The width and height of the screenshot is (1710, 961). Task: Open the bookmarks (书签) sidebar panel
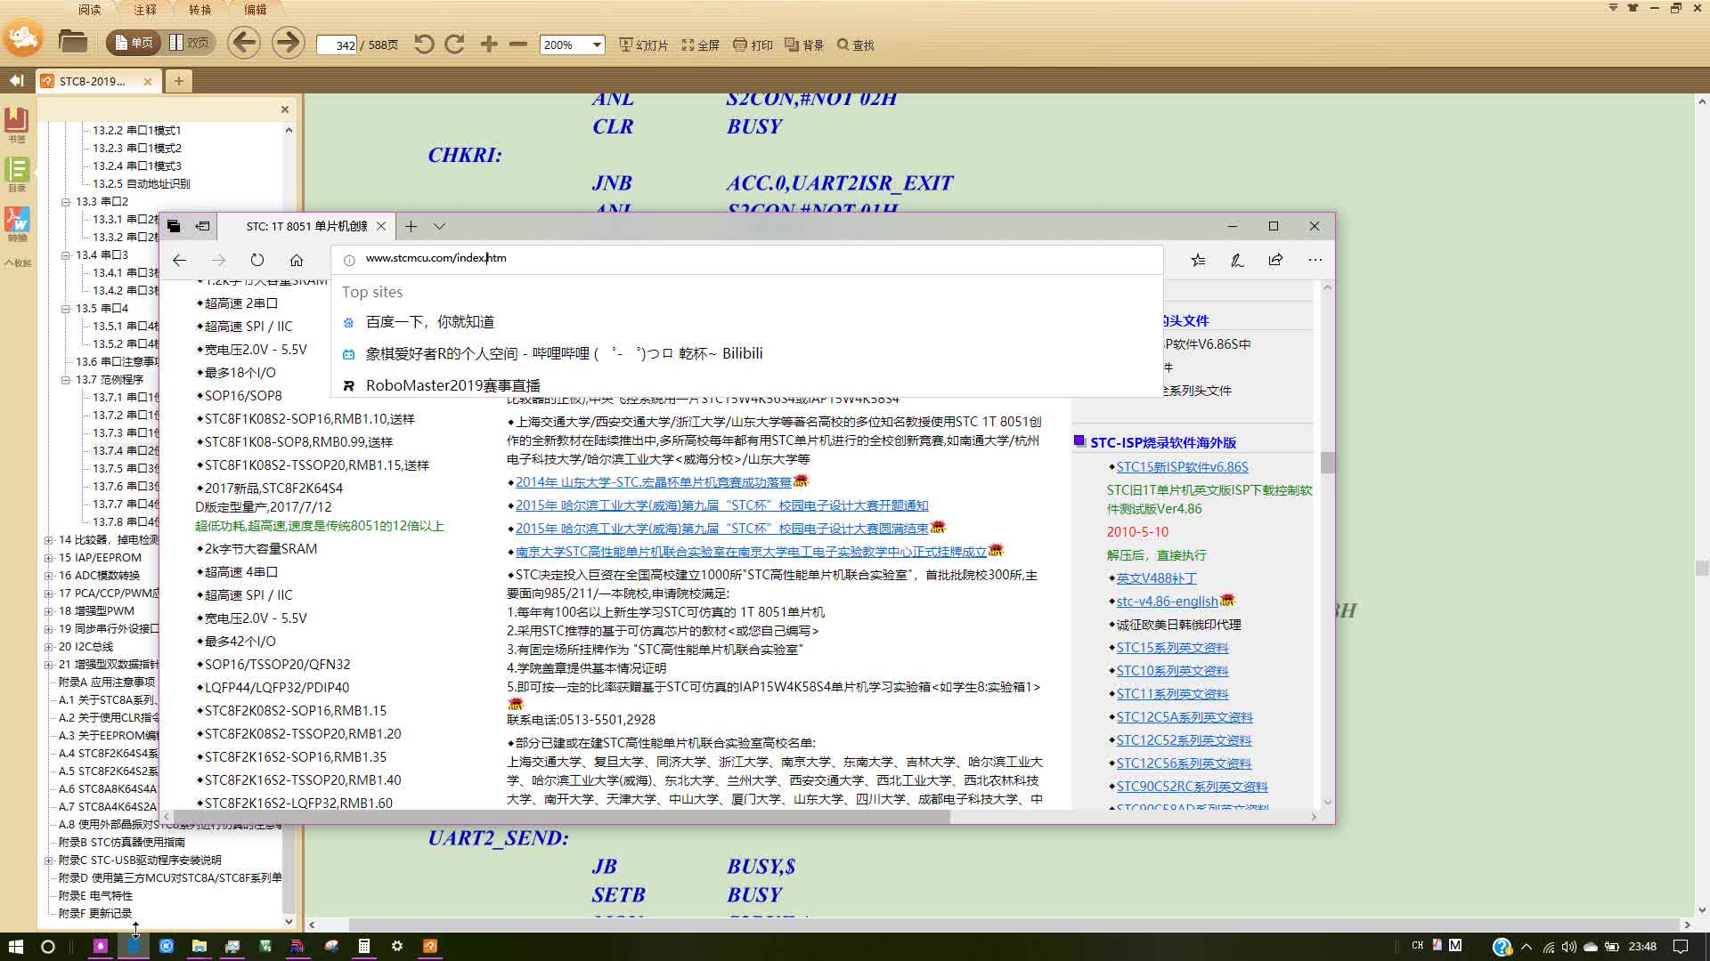tap(17, 124)
